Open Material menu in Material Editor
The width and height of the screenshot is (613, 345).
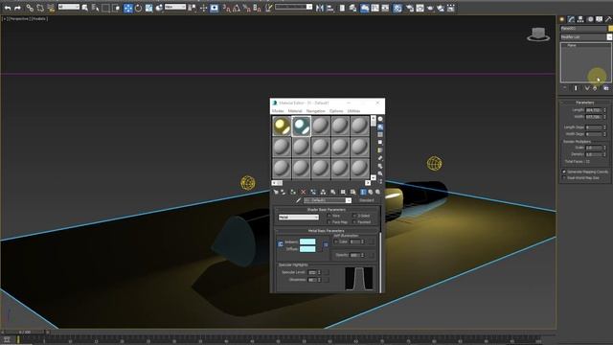coord(295,111)
